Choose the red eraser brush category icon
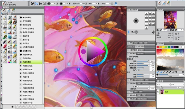Viewport: 185px width, 109px height. tap(5, 47)
